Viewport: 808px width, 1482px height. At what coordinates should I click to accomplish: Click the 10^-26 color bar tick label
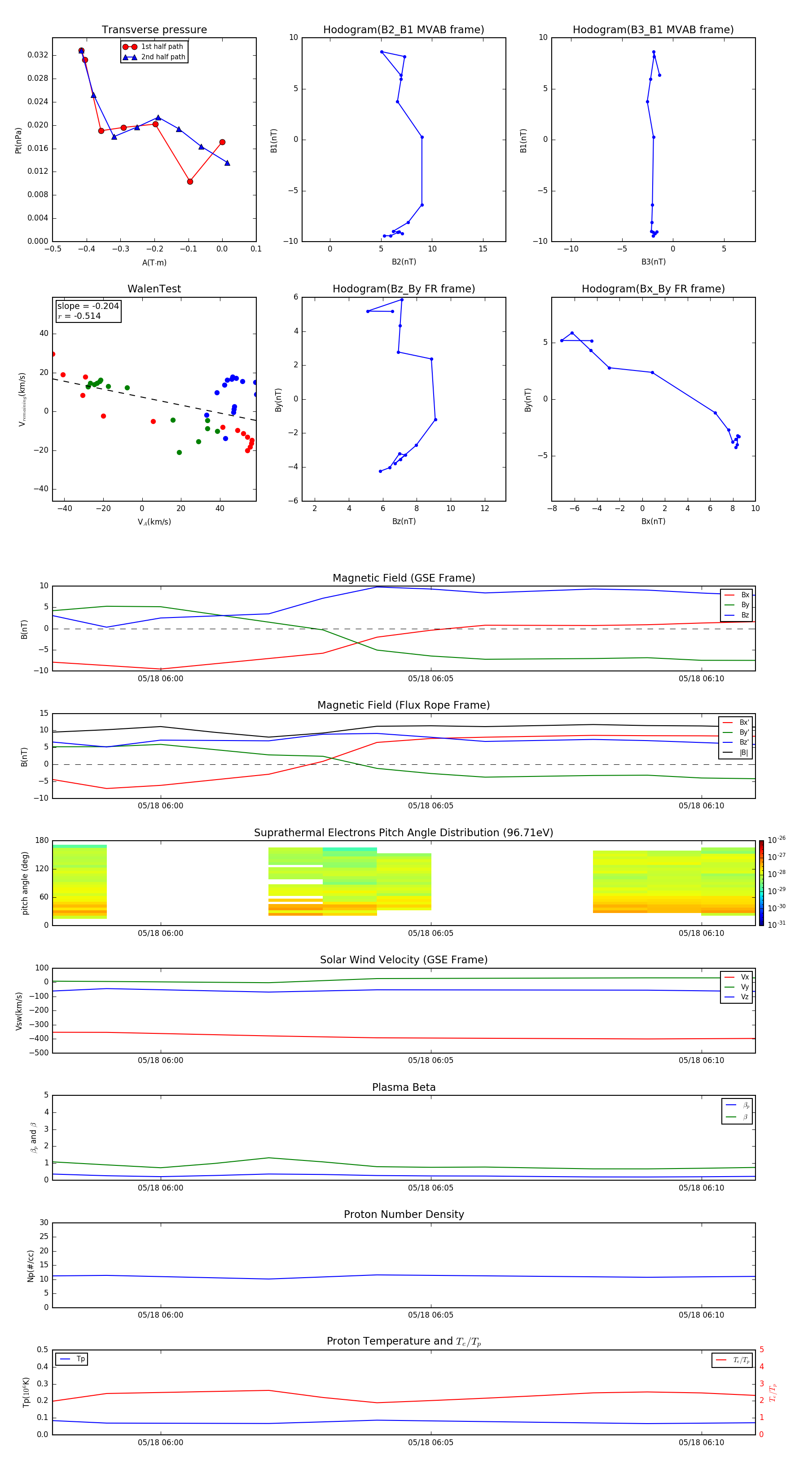(777, 840)
